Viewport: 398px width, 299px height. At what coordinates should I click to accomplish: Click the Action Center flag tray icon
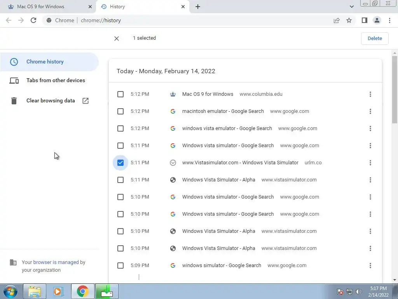coord(340,292)
